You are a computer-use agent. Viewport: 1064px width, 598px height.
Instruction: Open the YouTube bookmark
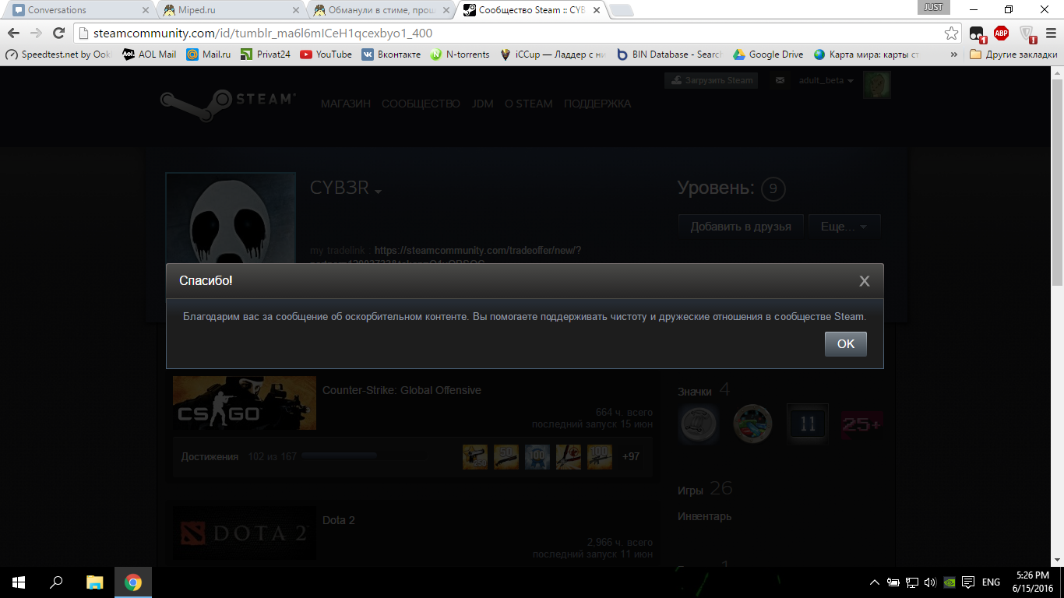click(326, 55)
